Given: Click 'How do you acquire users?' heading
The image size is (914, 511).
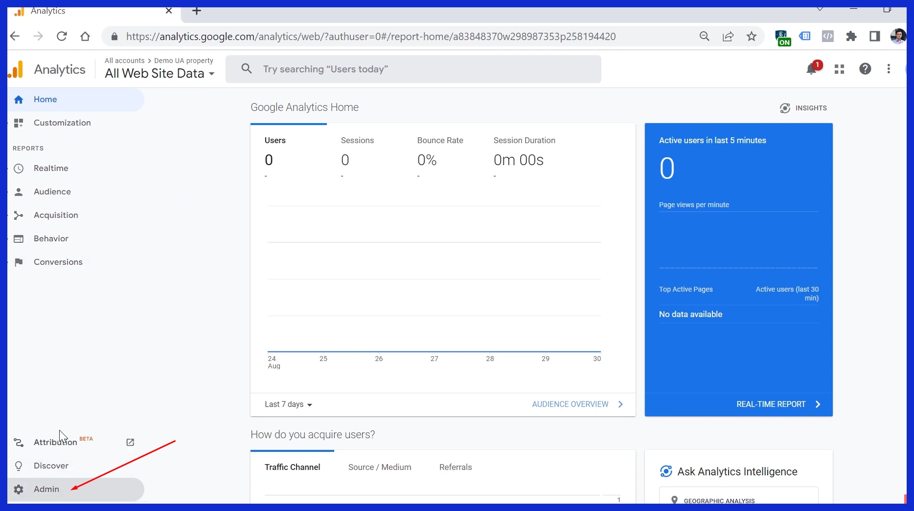Looking at the screenshot, I should [313, 435].
